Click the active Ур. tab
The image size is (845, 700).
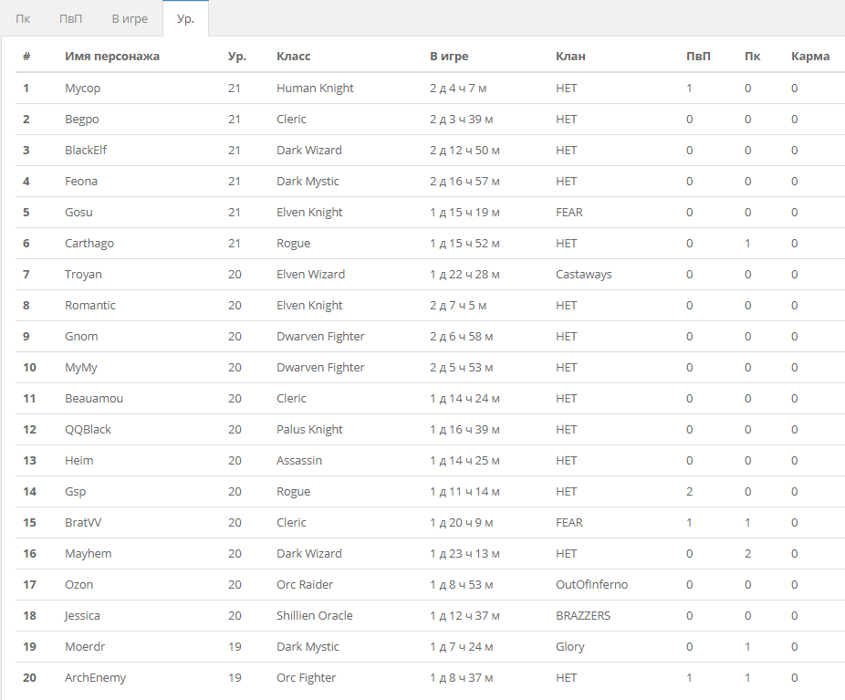(x=185, y=19)
